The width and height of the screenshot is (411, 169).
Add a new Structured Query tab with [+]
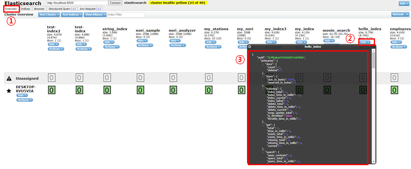(x=73, y=9)
